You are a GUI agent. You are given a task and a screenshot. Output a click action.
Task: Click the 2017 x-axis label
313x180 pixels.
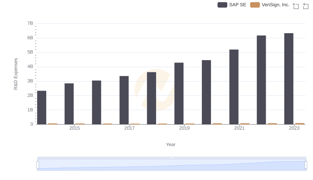pyautogui.click(x=130, y=128)
